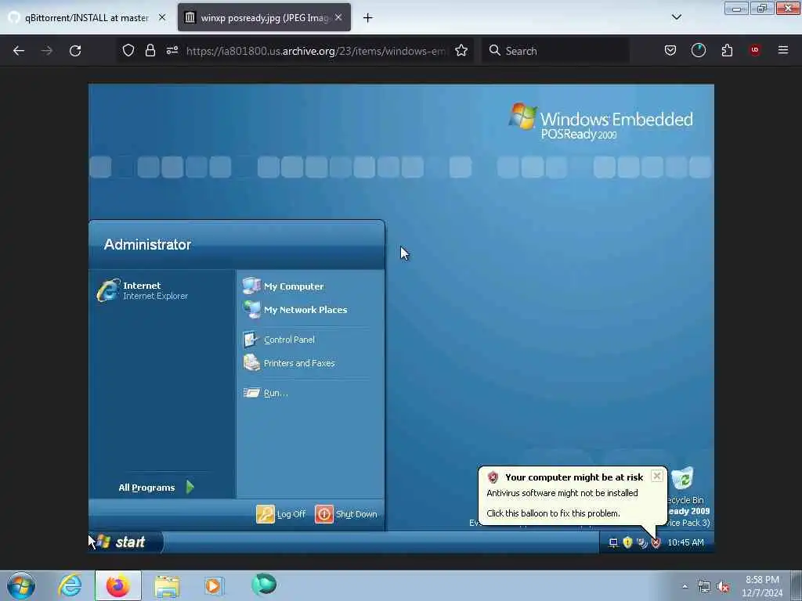Click the site padlock security icon
The height and width of the screenshot is (601, 802).
click(x=150, y=51)
